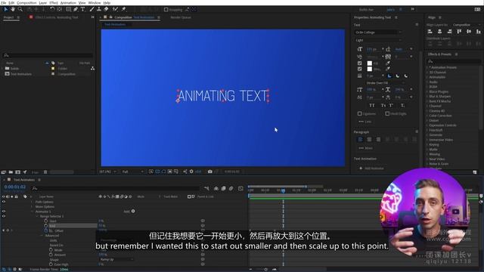Toggle visibility eye for Animator 1 row
The height and width of the screenshot is (272, 484).
click(x=4, y=212)
